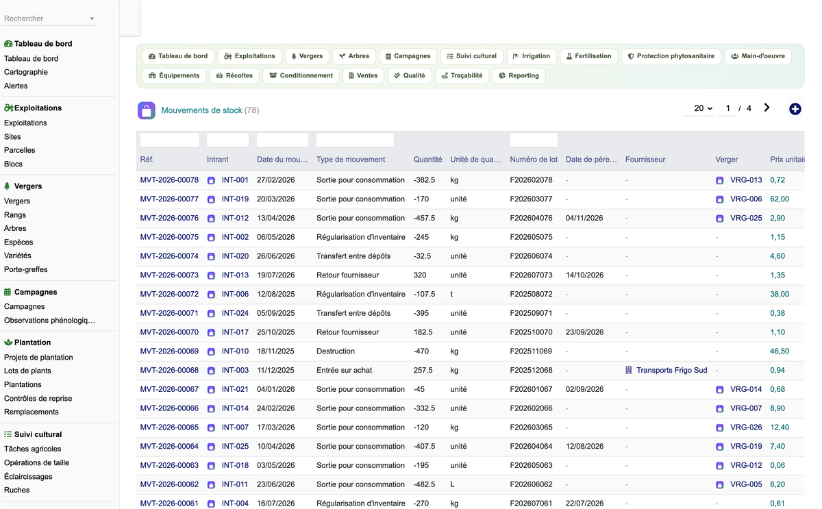Open Parcelles in the sidebar
The image size is (822, 509).
coord(20,150)
